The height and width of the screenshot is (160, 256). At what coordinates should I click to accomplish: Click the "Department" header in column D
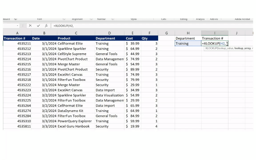[x=109, y=38]
